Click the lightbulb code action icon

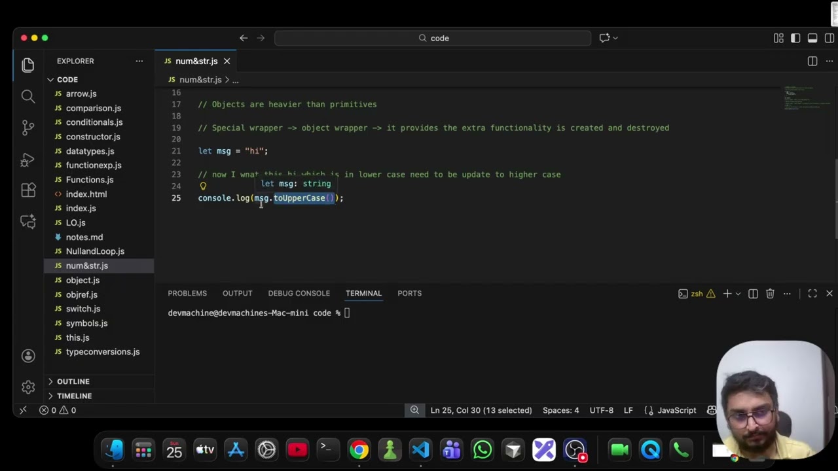point(203,186)
